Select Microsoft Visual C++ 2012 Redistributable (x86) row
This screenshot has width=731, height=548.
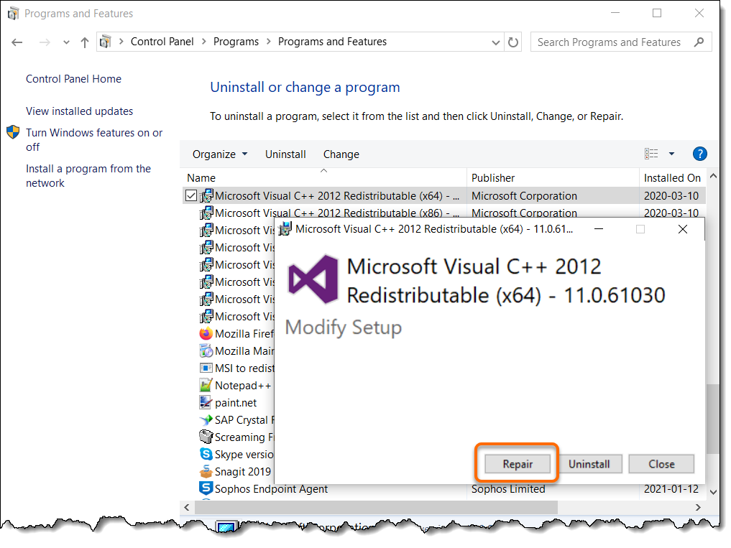click(443, 213)
